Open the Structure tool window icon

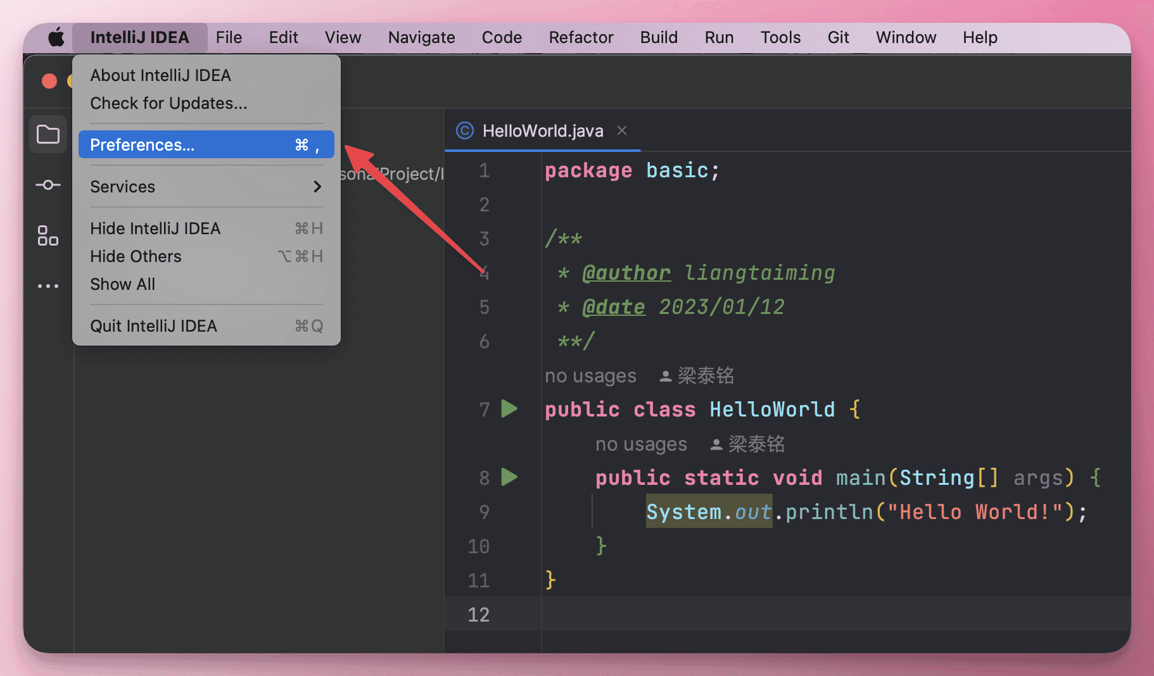[48, 235]
